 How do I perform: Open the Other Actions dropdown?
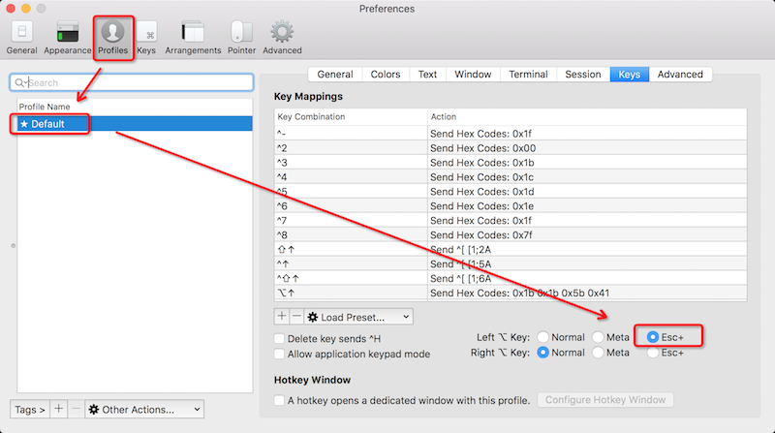click(144, 410)
